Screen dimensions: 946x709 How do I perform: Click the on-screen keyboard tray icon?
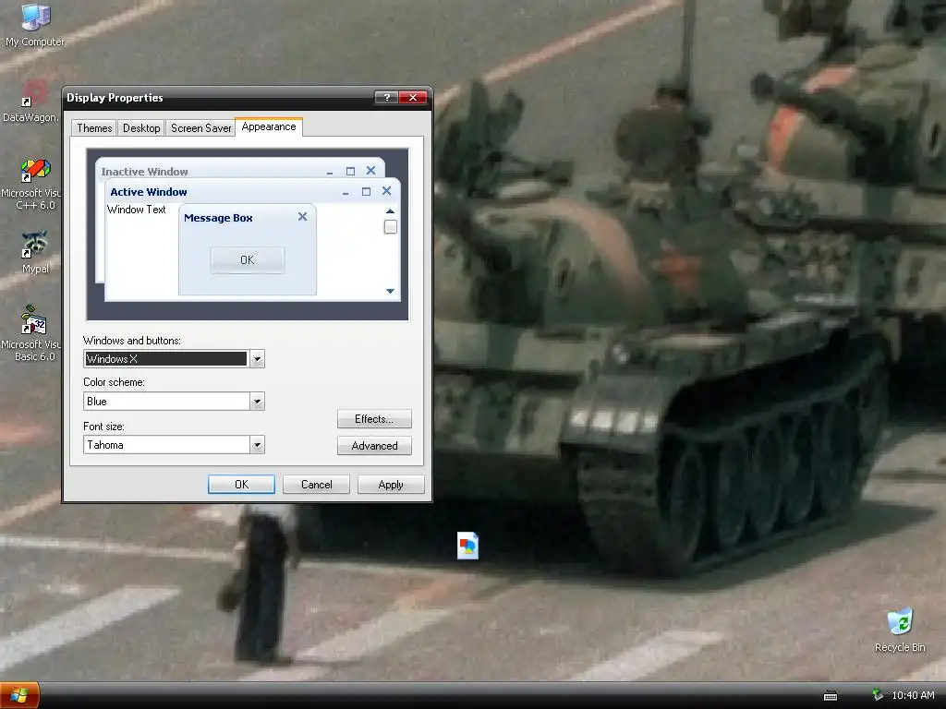pyautogui.click(x=831, y=696)
